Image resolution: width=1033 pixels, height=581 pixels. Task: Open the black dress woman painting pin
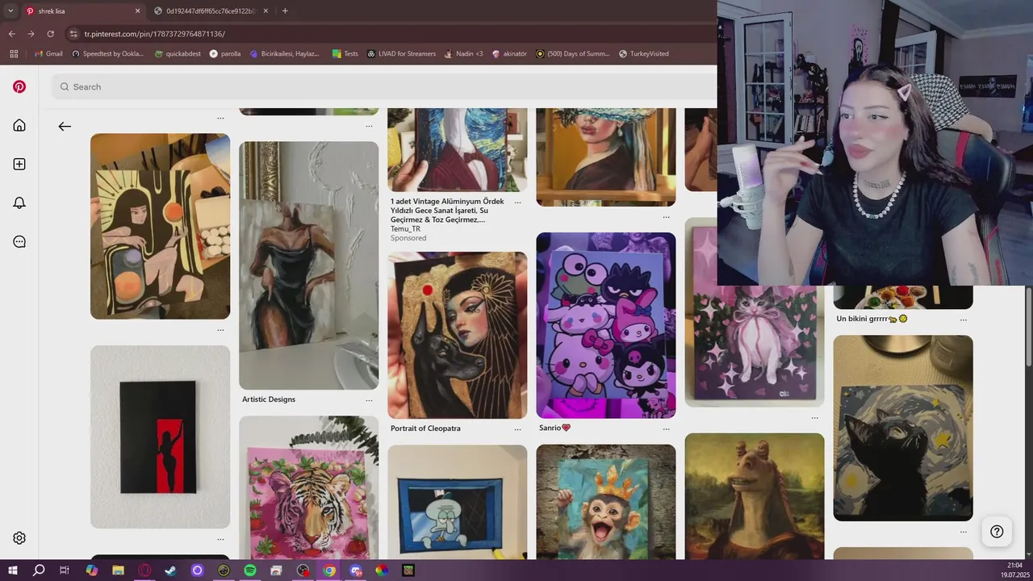tap(308, 265)
